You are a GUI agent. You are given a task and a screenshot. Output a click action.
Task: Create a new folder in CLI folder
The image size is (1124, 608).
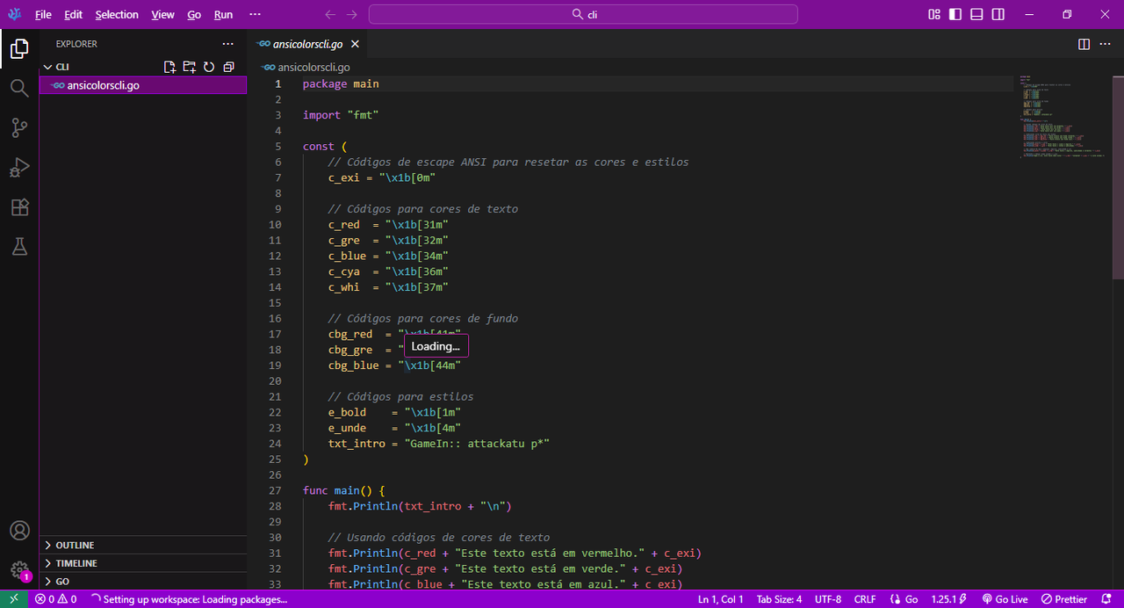tap(190, 67)
